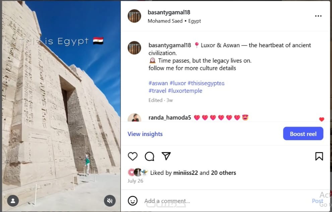Open comments with the speech bubble icon
The width and height of the screenshot is (332, 212).
149,156
